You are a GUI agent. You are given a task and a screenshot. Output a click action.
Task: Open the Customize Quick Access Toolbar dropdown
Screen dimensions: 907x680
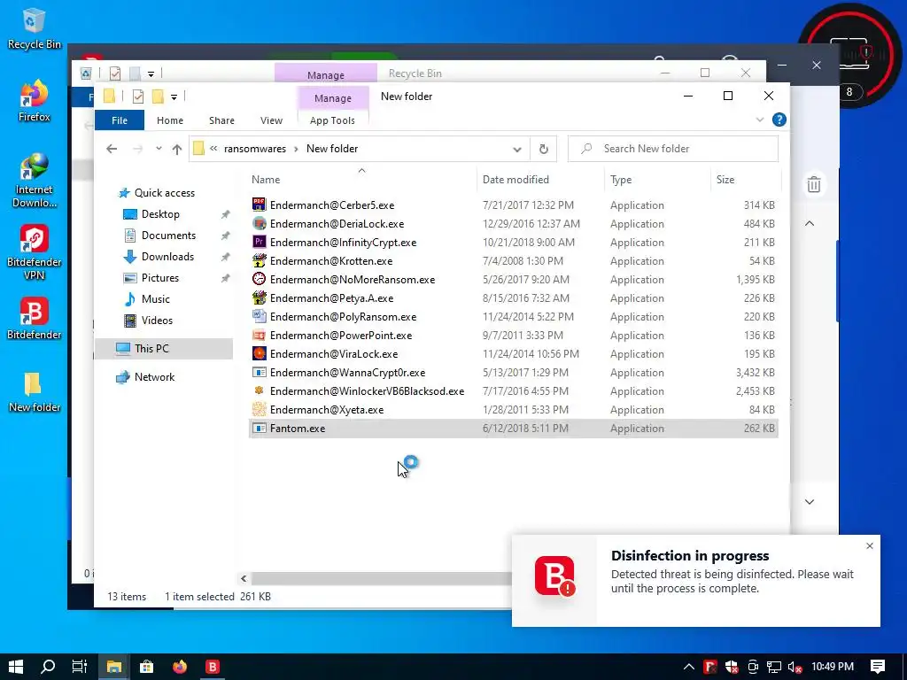pyautogui.click(x=174, y=97)
